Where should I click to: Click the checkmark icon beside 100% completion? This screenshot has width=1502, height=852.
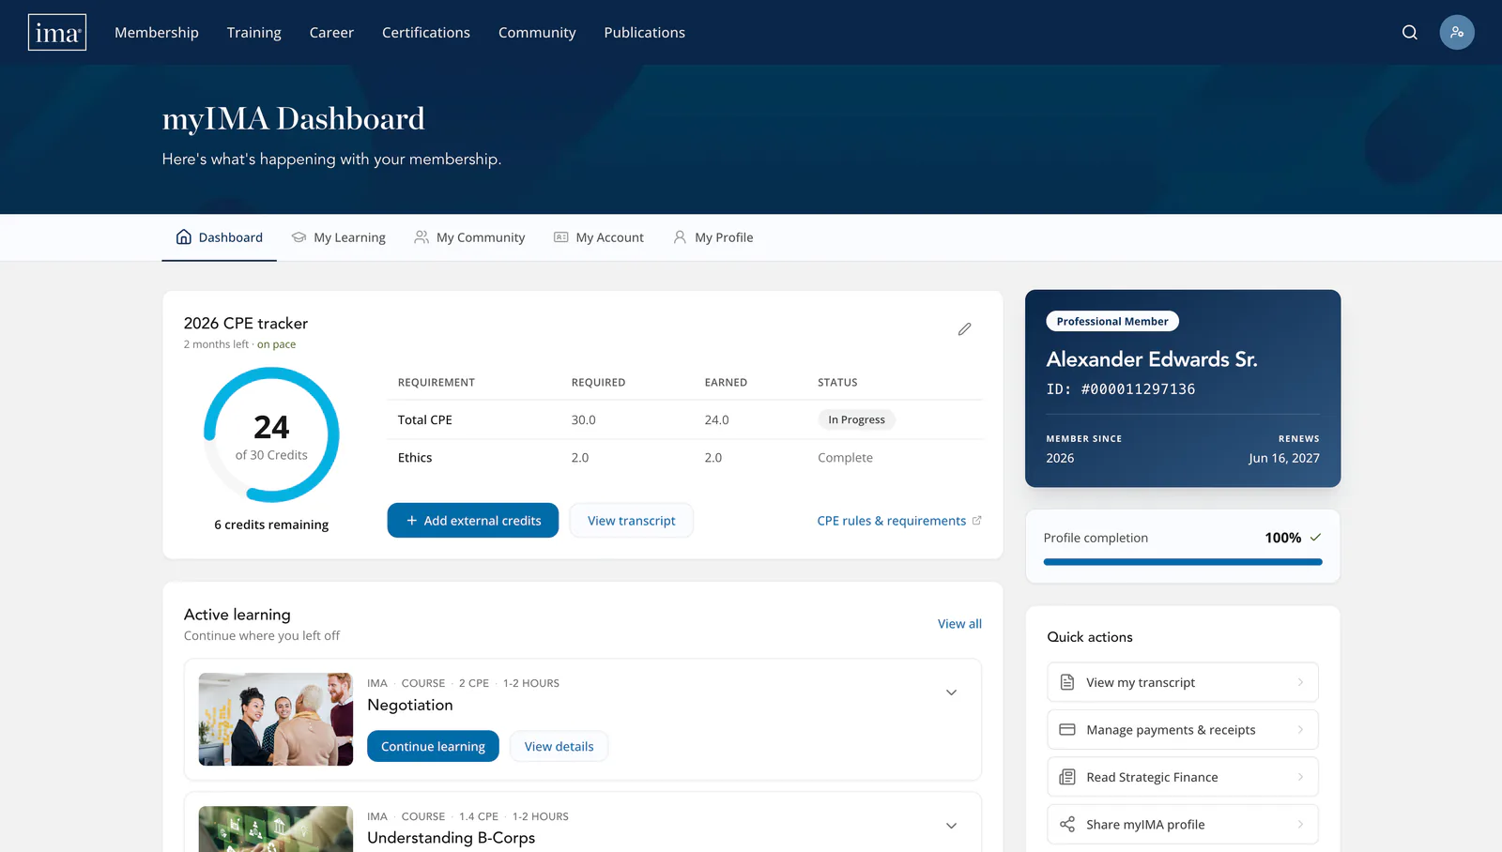[x=1315, y=538]
